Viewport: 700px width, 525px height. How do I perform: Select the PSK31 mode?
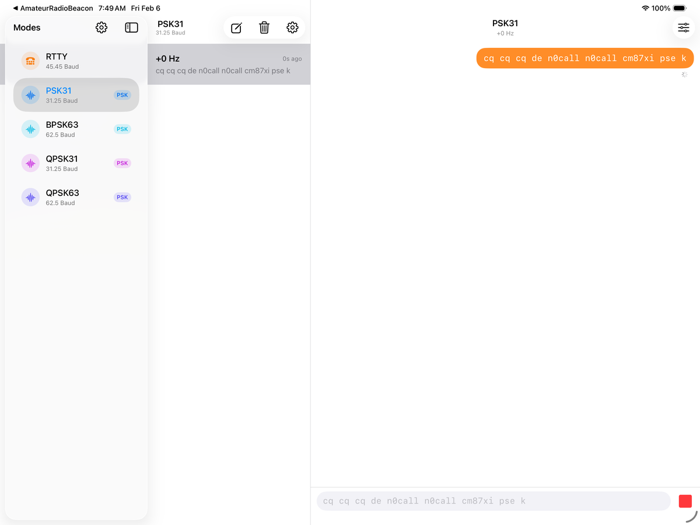76,95
